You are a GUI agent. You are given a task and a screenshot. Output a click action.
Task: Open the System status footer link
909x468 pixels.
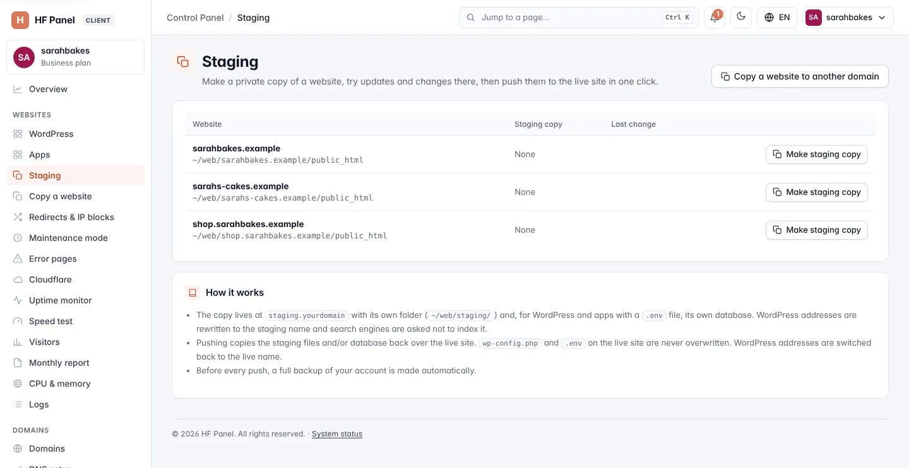click(337, 434)
